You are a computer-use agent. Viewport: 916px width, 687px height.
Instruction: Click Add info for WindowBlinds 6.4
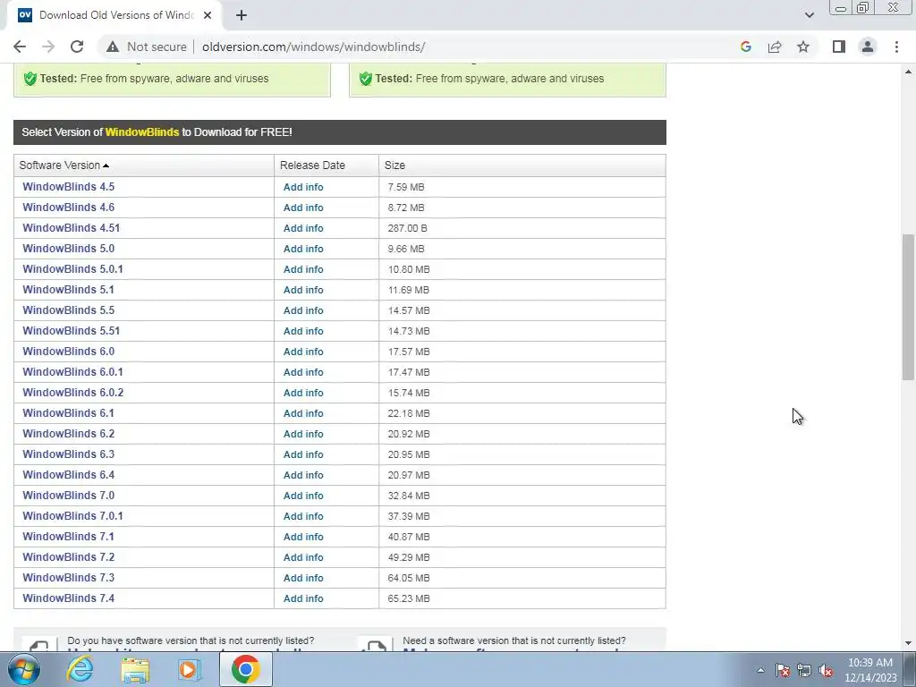(303, 475)
